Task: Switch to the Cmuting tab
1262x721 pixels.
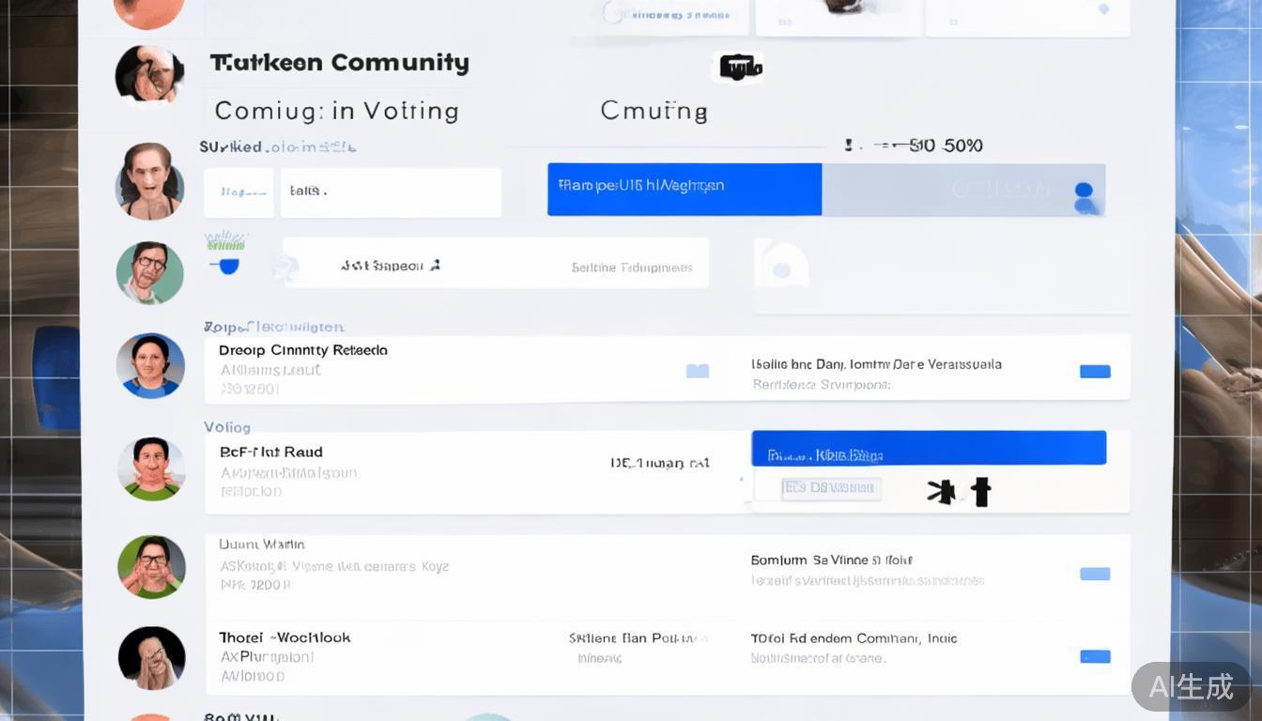Action: [654, 110]
